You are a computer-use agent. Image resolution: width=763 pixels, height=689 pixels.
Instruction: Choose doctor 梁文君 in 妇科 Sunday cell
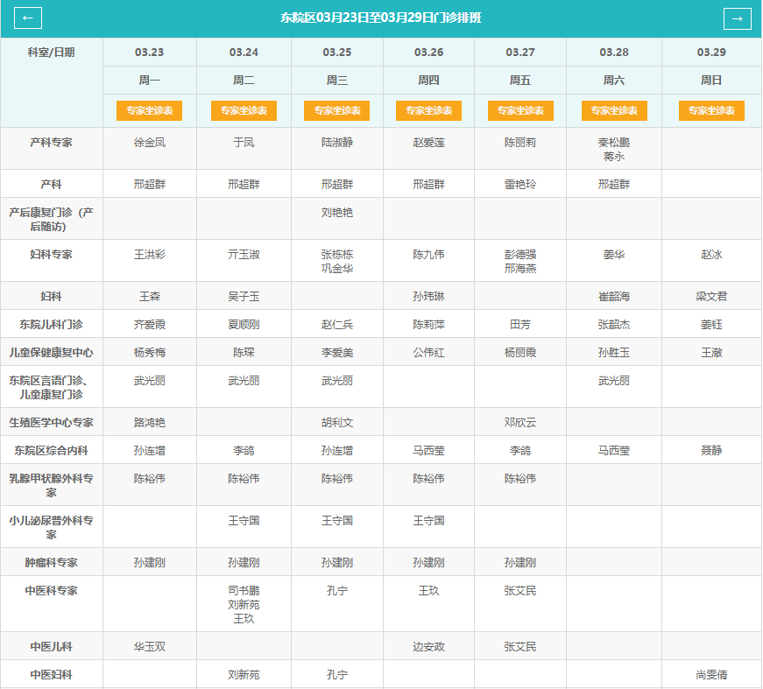click(711, 297)
